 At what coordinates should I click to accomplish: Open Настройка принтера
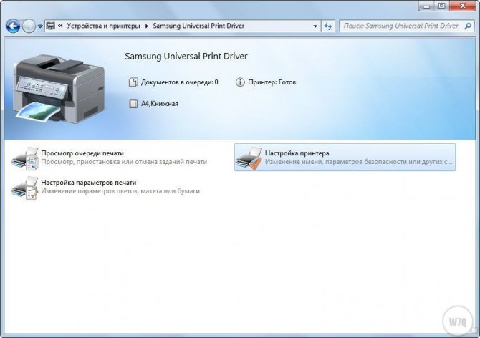pos(297,153)
